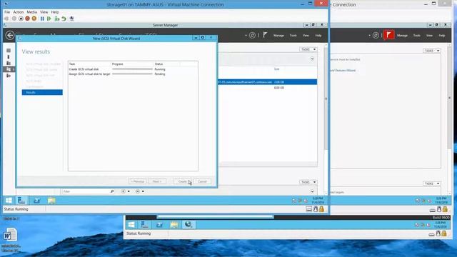457x257 pixels.
Task: Open View menu in VM Connection menu bar
Action: tap(44, 12)
